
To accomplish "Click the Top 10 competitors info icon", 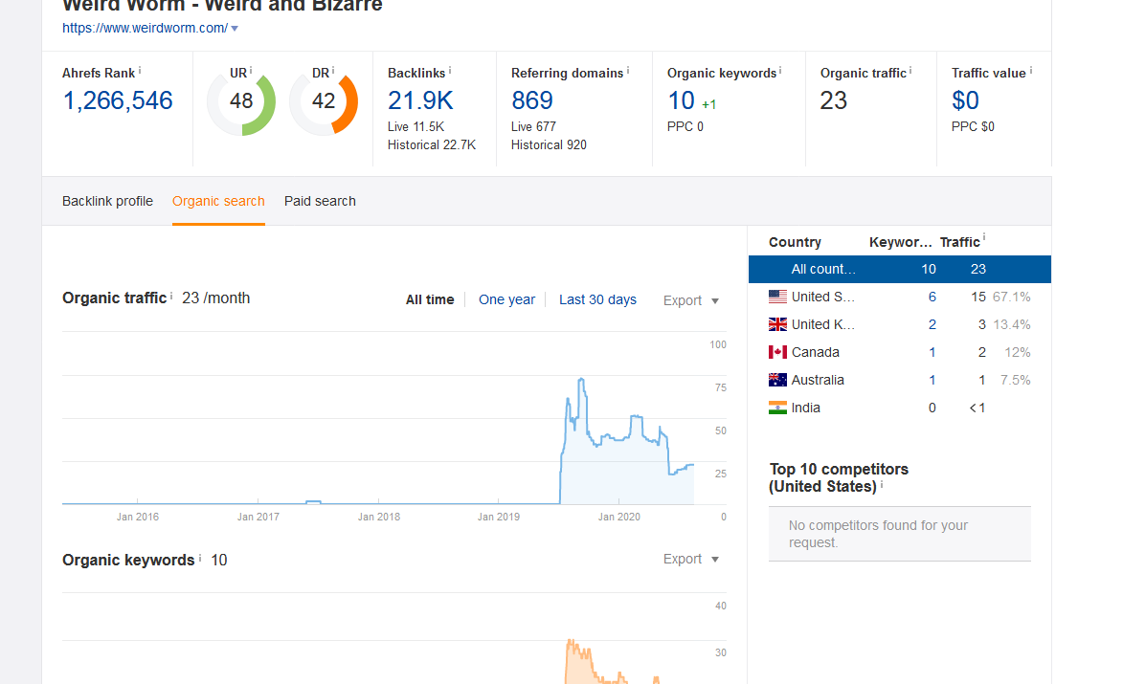I will [882, 484].
